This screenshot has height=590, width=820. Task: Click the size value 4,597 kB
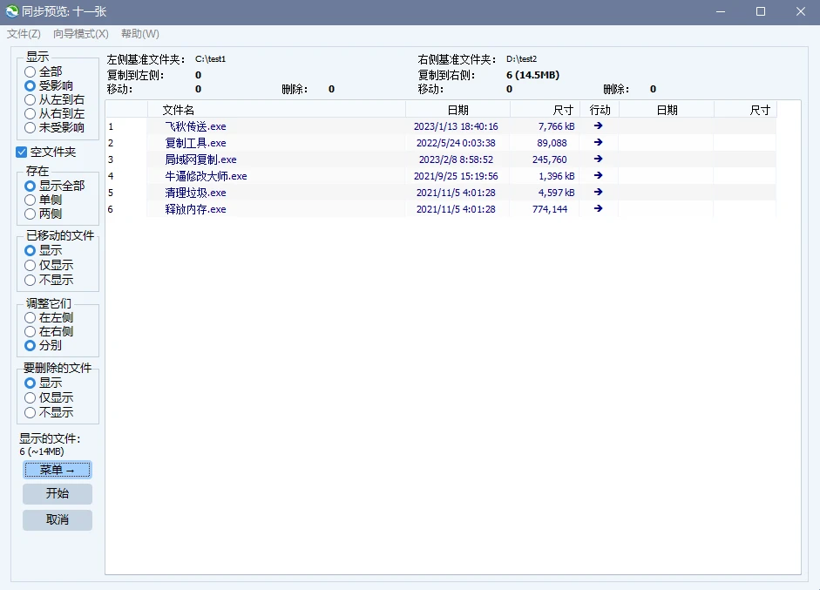click(x=557, y=193)
